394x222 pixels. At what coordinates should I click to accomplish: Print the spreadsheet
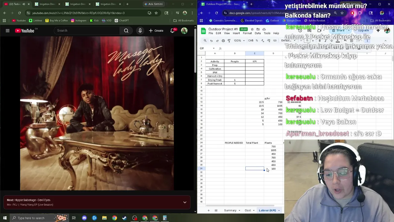(x=223, y=41)
